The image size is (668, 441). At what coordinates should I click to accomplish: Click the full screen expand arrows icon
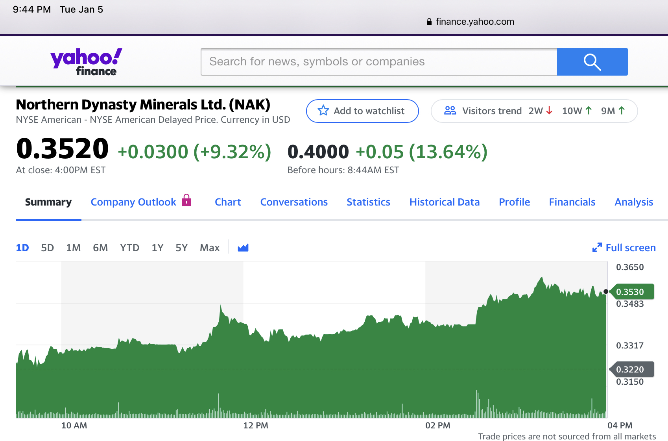(597, 247)
